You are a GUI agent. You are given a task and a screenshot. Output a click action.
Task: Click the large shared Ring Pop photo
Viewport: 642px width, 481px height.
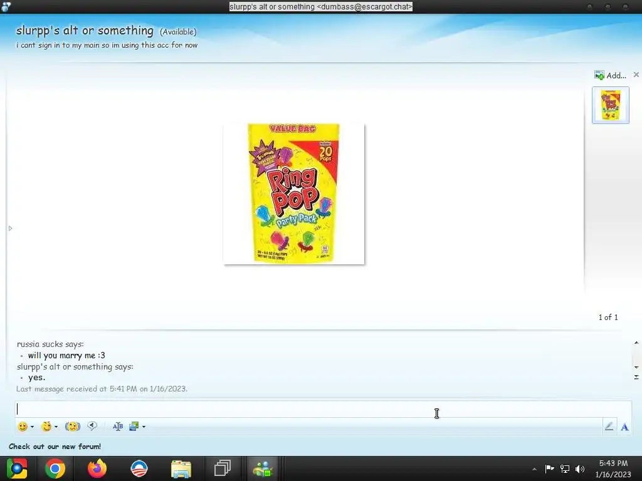pos(294,194)
